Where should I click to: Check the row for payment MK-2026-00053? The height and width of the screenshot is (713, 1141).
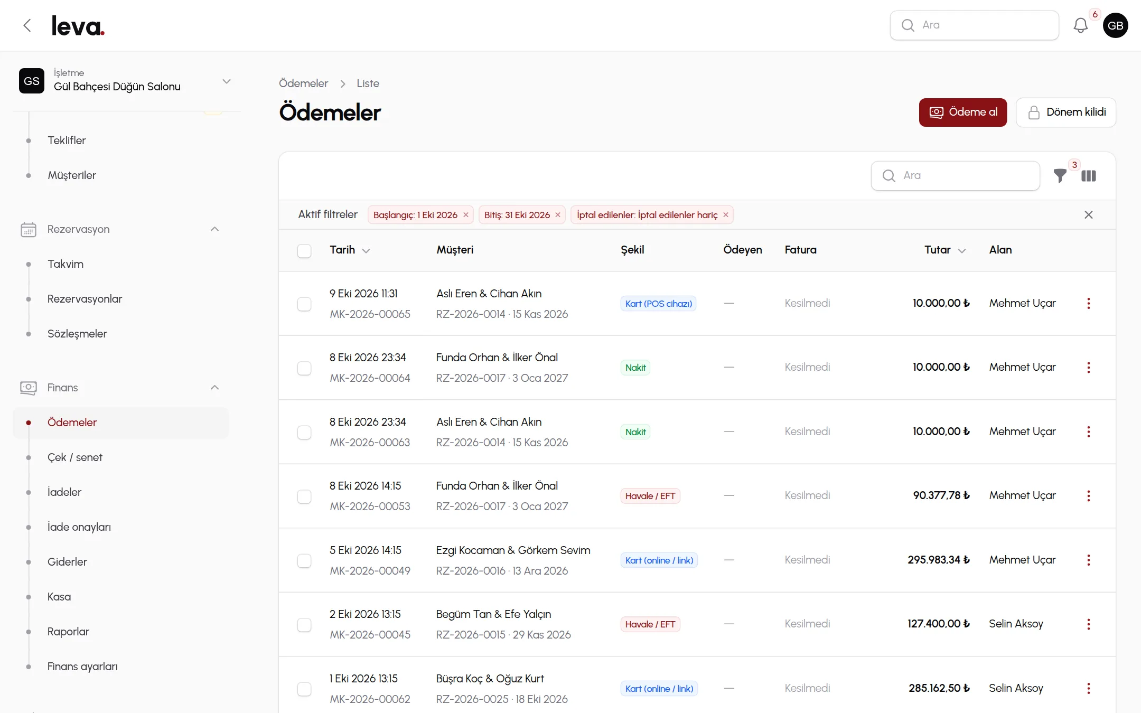click(304, 496)
